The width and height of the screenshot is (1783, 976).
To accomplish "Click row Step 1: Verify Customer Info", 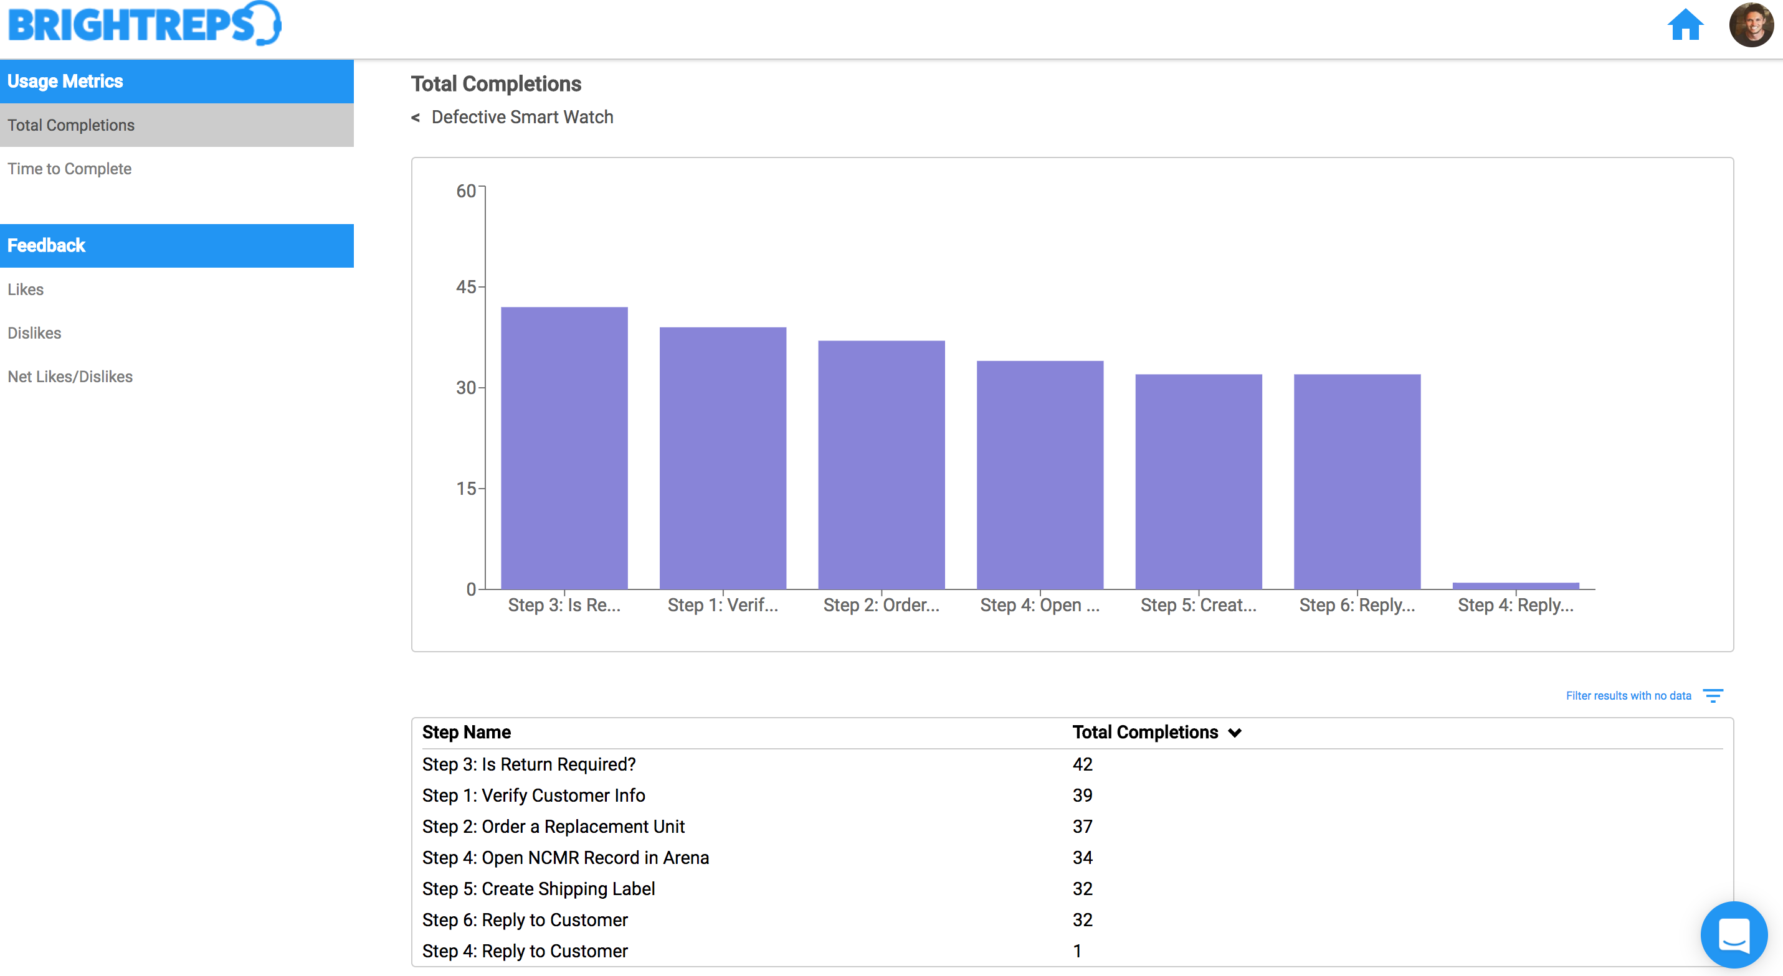I will [1072, 795].
